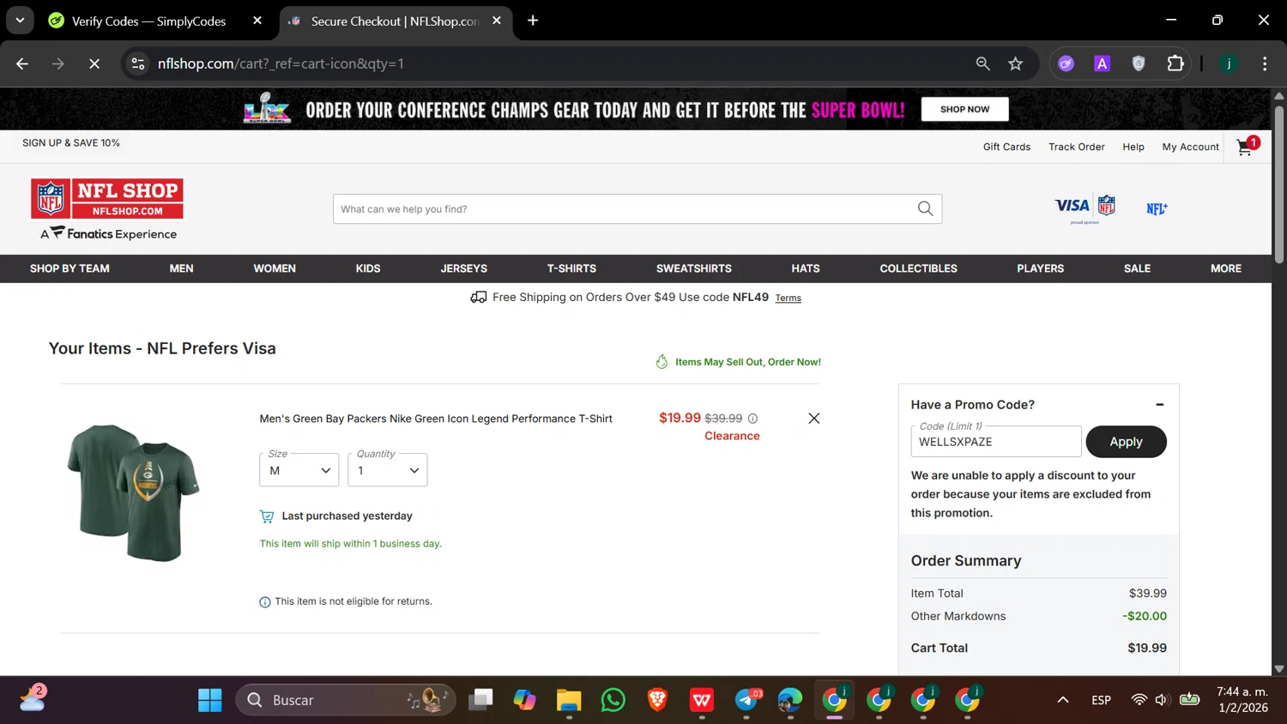Open the taskbar clock showing 7:44 a. m.
Viewport: 1287px width, 724px height.
1243,700
